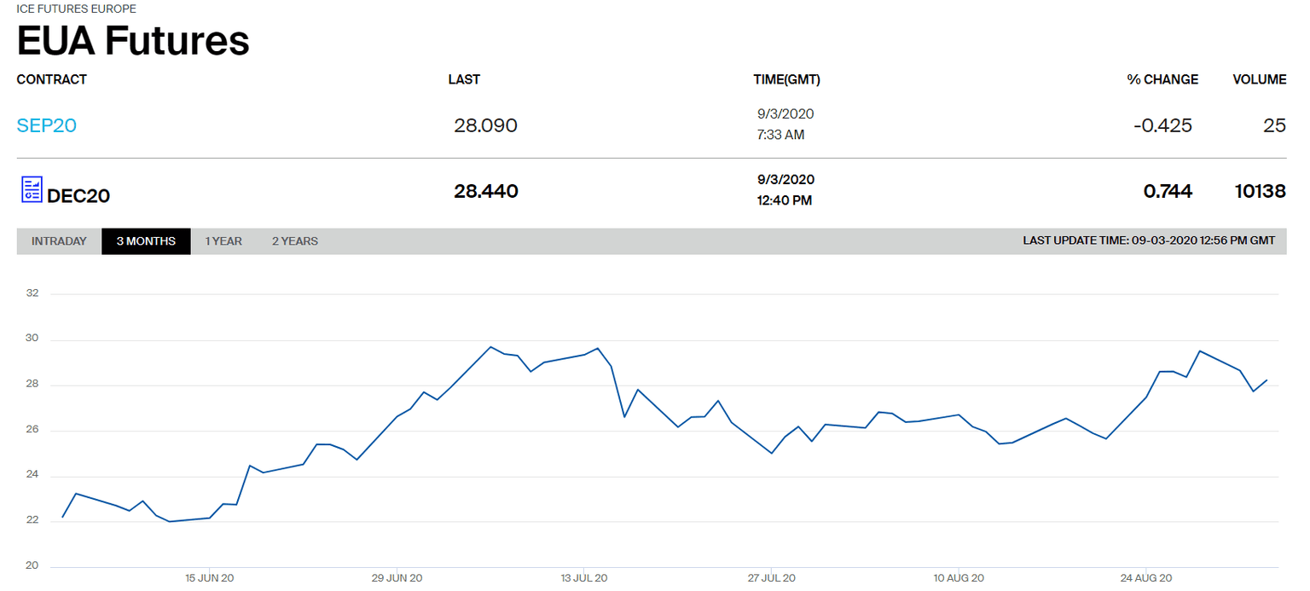Screen dimensions: 1310x591
Task: Click the EUA Futures page heading
Action: pos(133,40)
